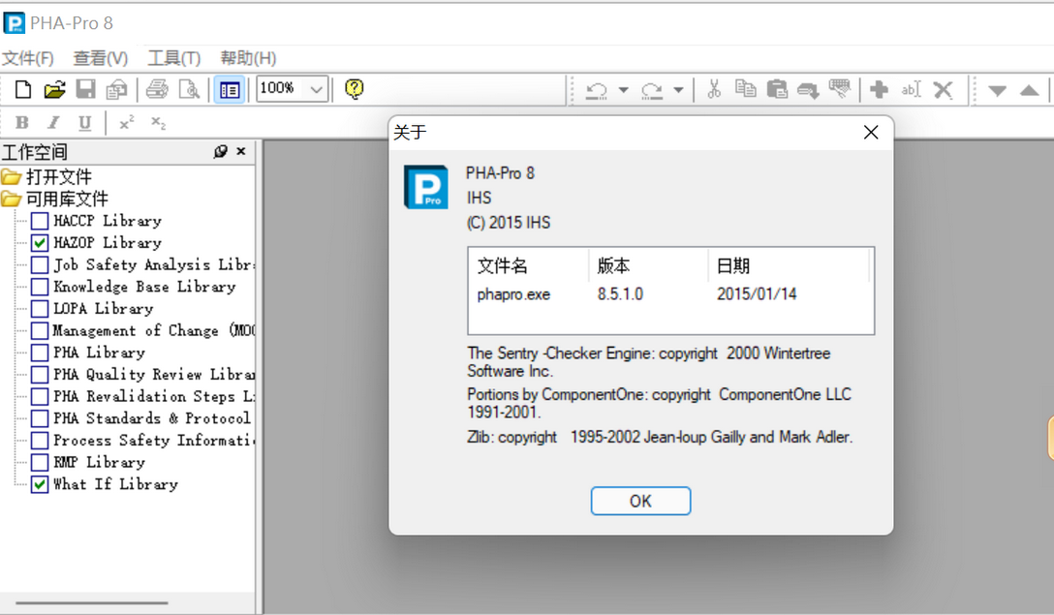Click the Redo arrow icon
Screen dimensions: 1054x615
tap(651, 90)
